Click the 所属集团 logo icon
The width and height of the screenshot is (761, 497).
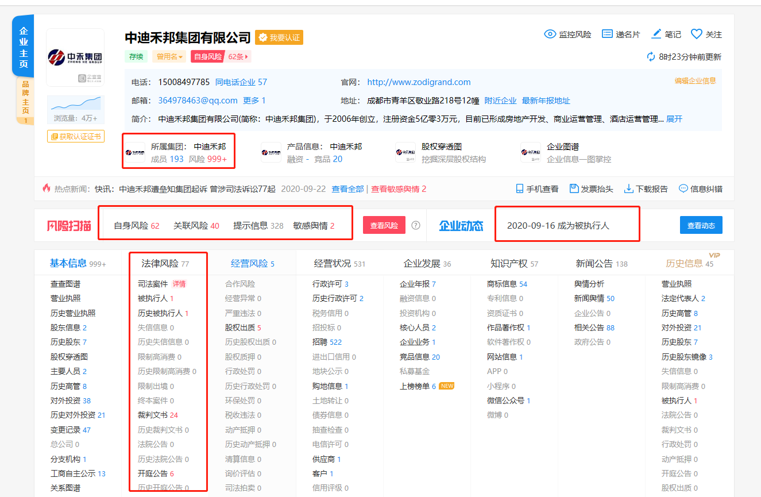tap(136, 152)
